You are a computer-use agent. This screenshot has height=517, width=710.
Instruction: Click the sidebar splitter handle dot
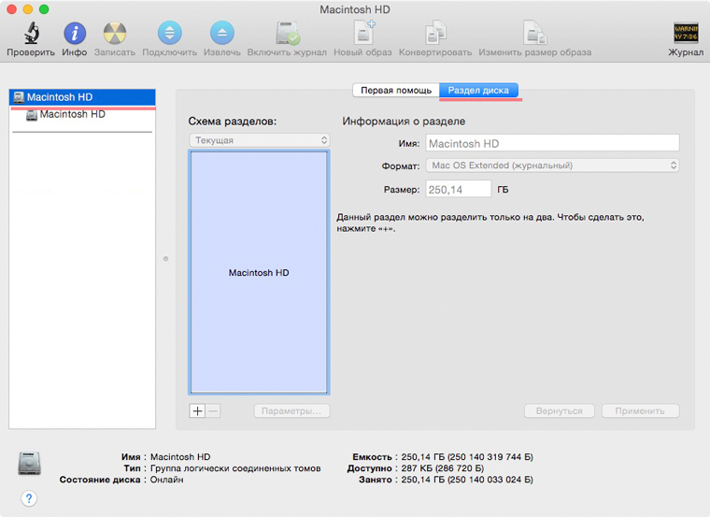[x=165, y=259]
